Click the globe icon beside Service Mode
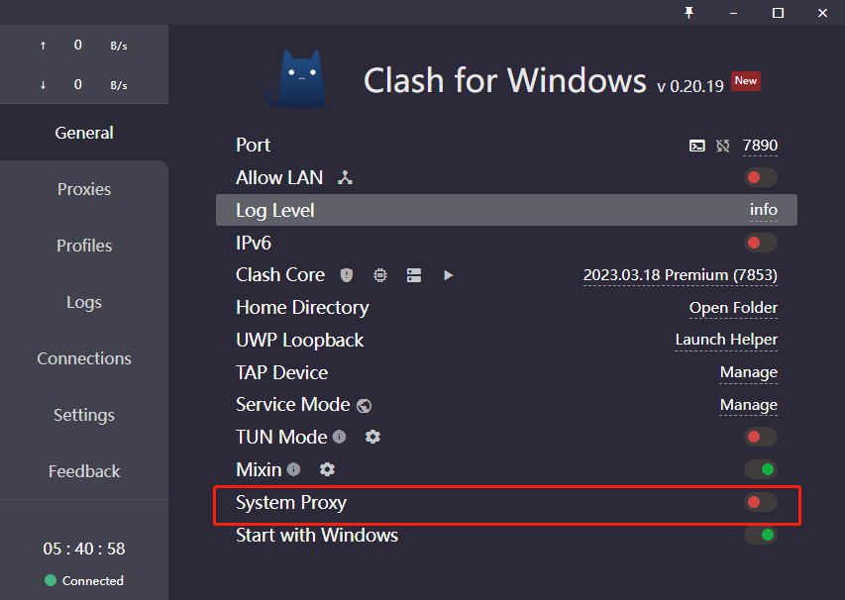This screenshot has height=600, width=845. click(x=365, y=406)
